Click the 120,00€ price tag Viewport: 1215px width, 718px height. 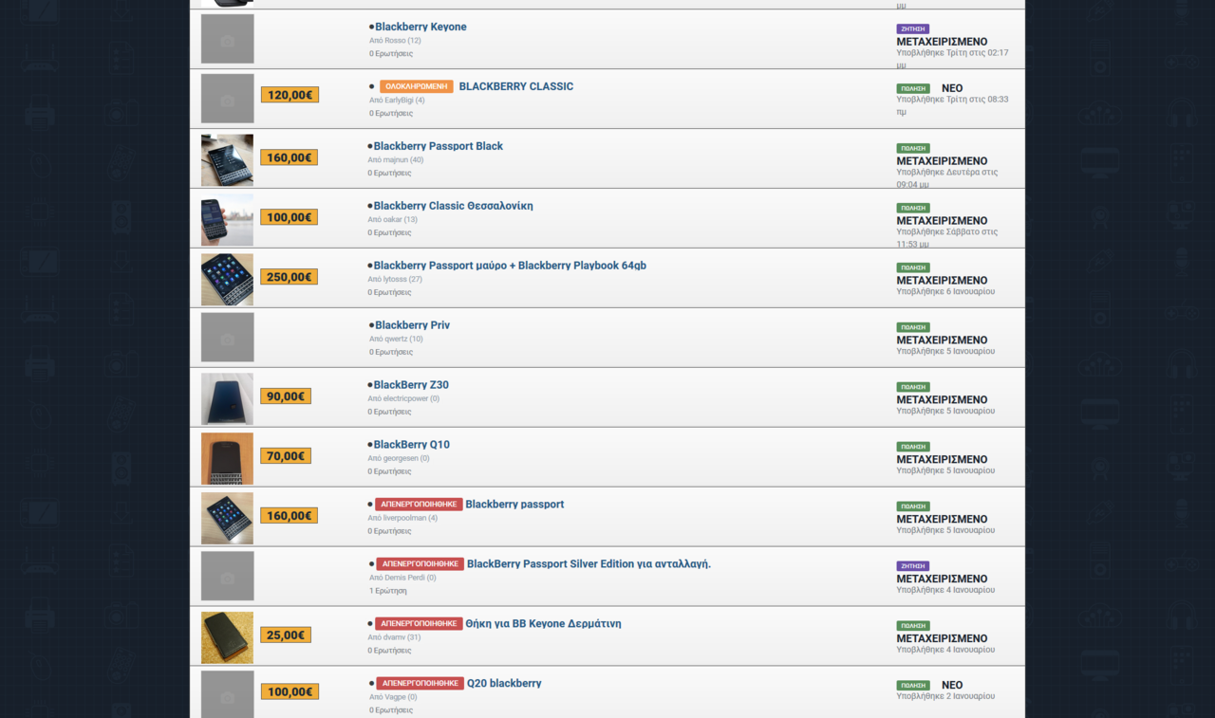click(x=290, y=95)
